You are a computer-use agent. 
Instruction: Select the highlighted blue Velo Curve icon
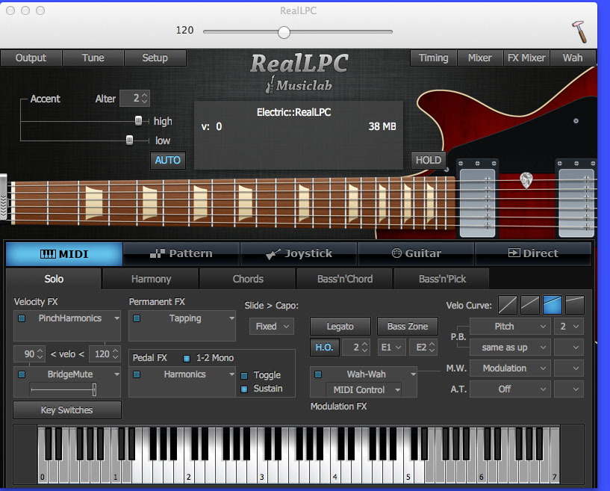point(553,305)
